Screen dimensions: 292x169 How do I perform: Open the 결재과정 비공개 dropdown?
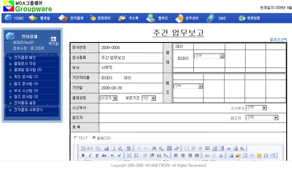click(108, 98)
